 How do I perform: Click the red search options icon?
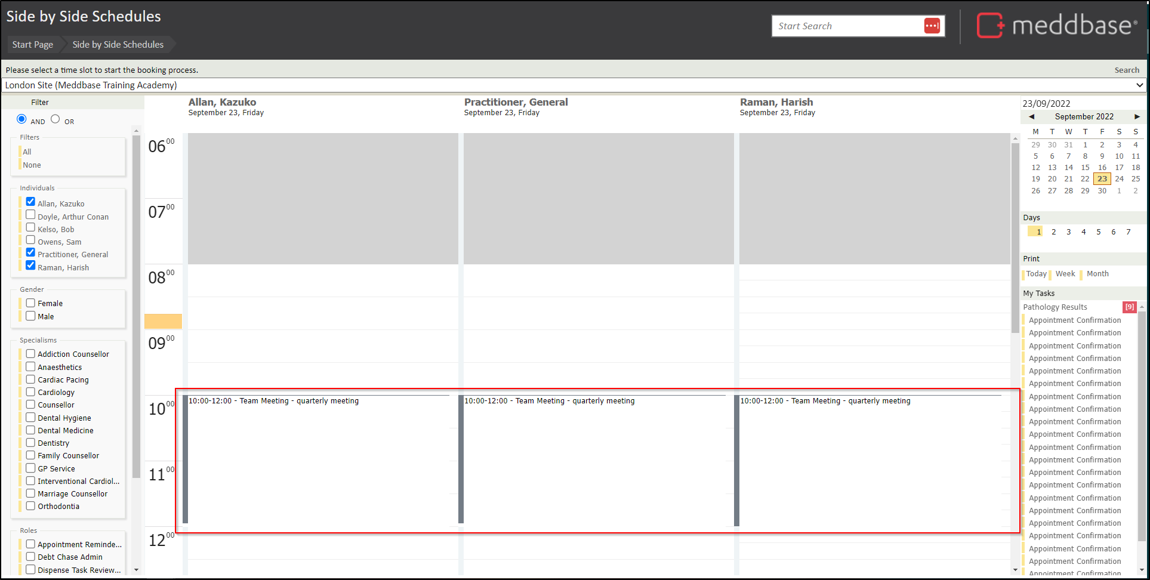tap(932, 26)
